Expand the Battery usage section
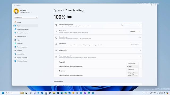Viewport: 170px width, 95px height. coord(140,50)
